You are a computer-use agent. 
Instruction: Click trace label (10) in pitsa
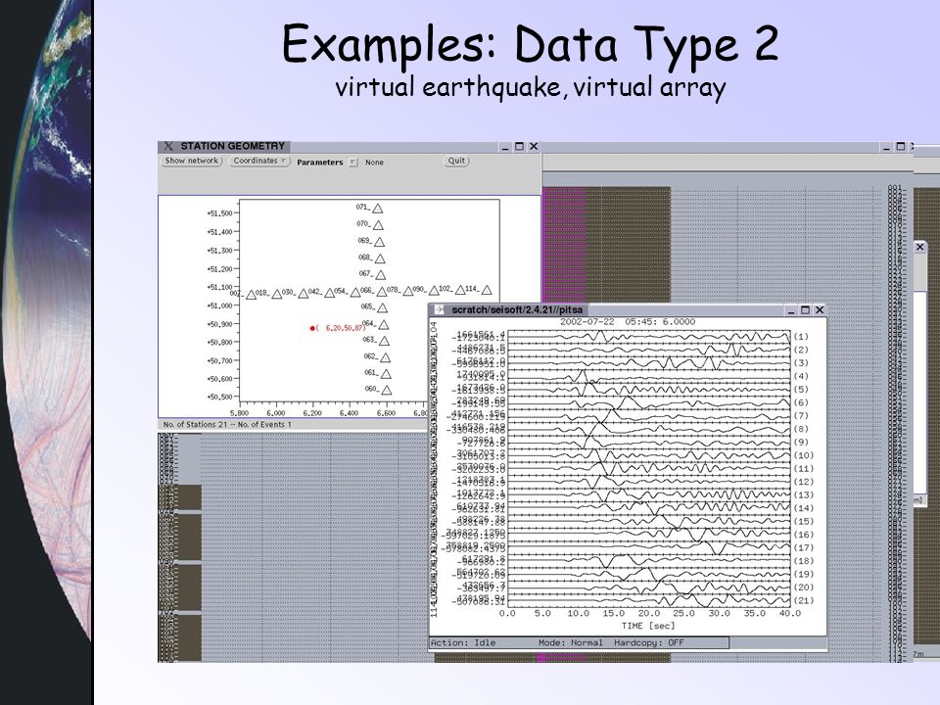(x=803, y=455)
